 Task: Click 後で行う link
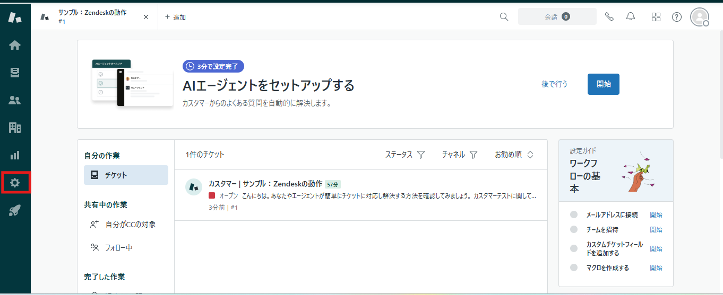(x=555, y=84)
